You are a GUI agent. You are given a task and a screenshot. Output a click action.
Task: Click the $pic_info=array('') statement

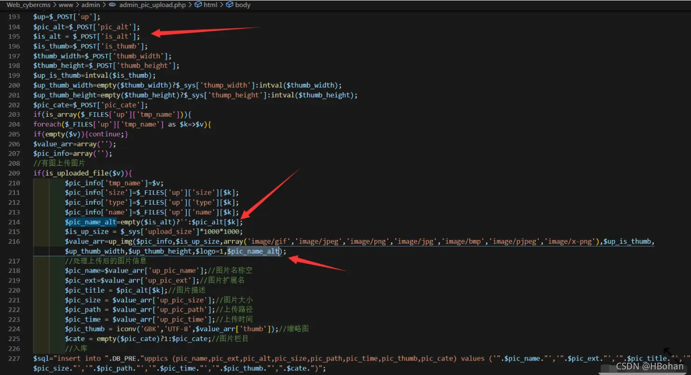coord(73,154)
